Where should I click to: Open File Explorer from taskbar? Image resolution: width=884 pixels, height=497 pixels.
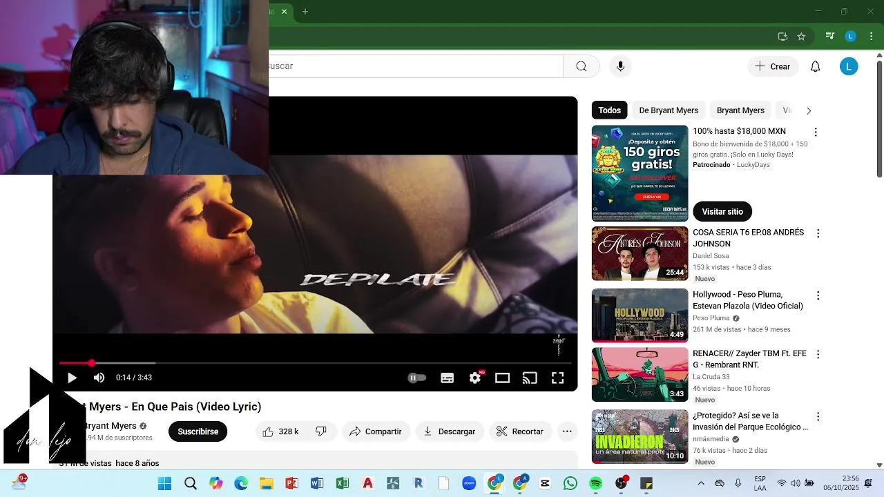267,484
